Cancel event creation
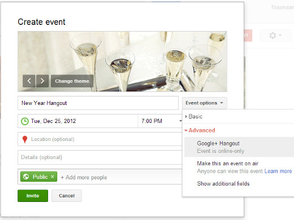The height and width of the screenshot is (220, 294). pyautogui.click(x=67, y=196)
